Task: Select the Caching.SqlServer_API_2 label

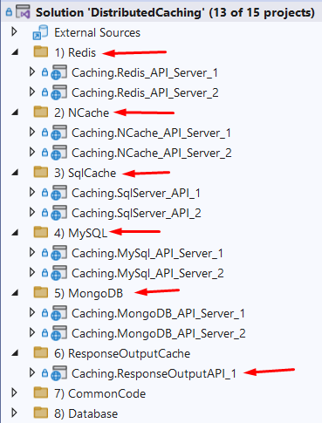Action: [136, 213]
